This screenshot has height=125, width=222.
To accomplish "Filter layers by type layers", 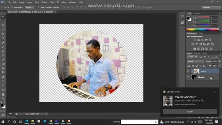I will click(208, 57).
